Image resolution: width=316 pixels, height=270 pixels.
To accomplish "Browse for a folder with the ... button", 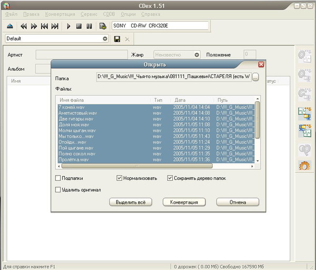I will (255, 76).
